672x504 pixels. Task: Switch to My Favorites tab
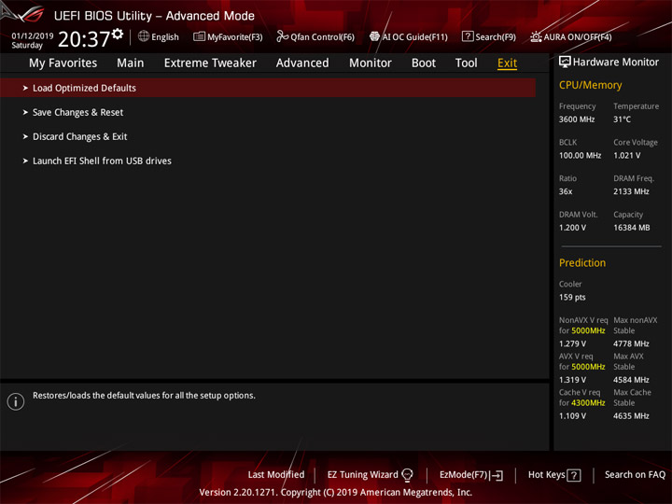(63, 63)
